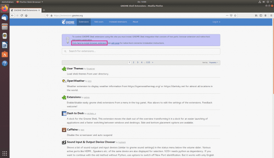Open Ubuntu Software from the dock
The image size is (274, 158).
point(4,54)
